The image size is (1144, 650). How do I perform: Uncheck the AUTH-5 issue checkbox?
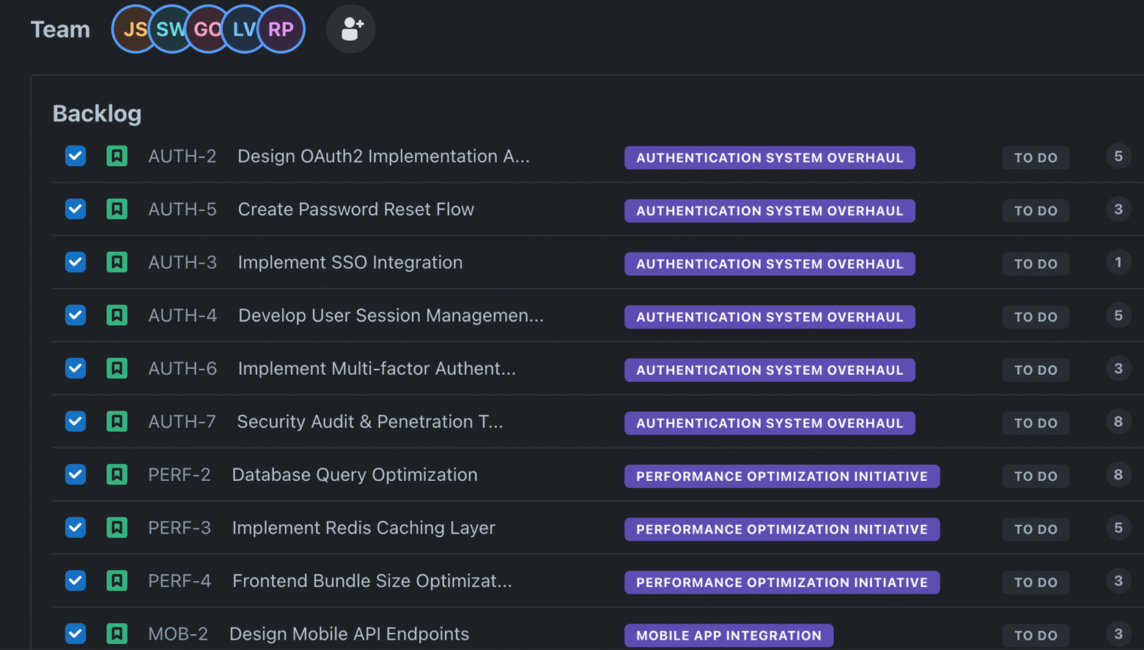75,209
